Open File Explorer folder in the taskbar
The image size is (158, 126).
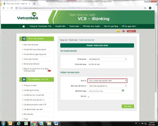coord(49,124)
